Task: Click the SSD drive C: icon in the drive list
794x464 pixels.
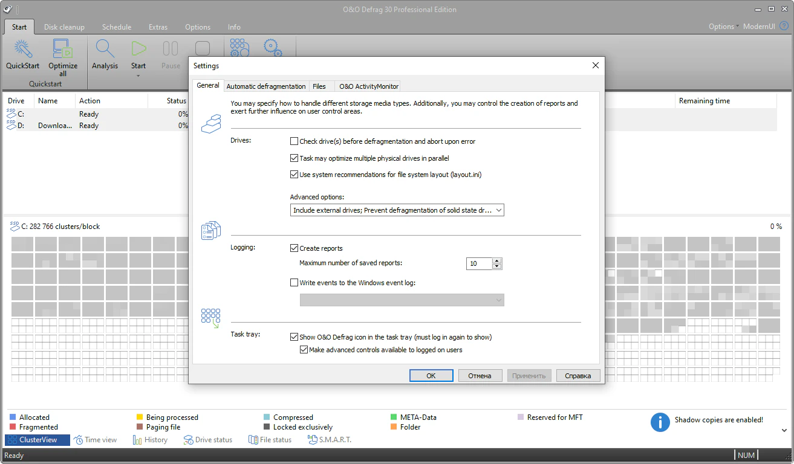Action: 11,113
